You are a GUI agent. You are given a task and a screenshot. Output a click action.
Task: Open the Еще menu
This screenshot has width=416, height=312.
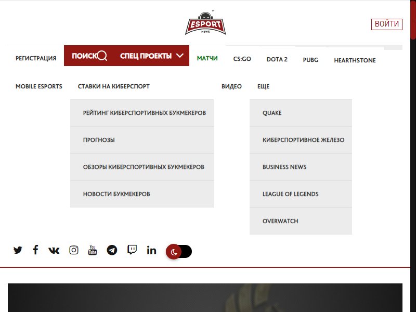click(x=264, y=86)
